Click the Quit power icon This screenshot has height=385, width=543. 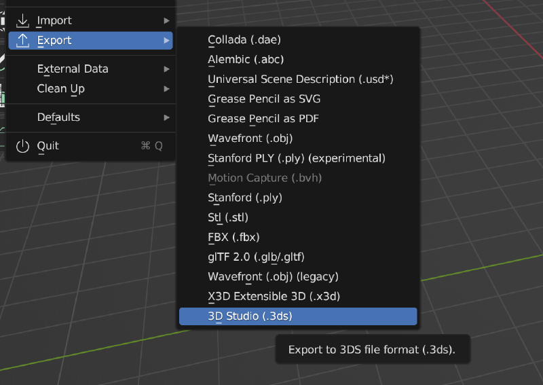22,146
